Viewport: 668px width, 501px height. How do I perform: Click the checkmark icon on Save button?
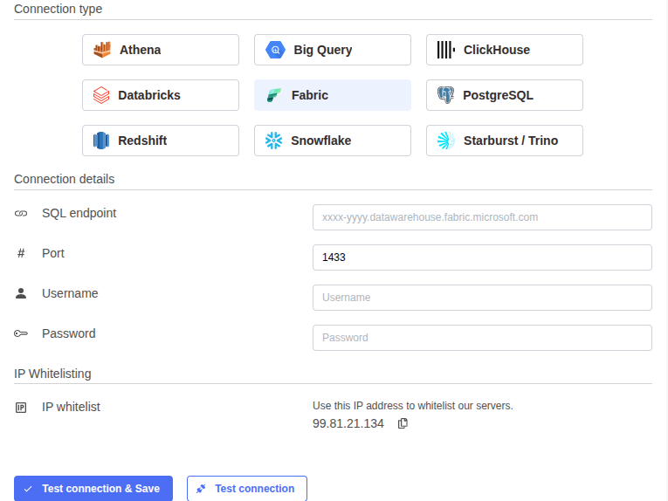(x=28, y=489)
